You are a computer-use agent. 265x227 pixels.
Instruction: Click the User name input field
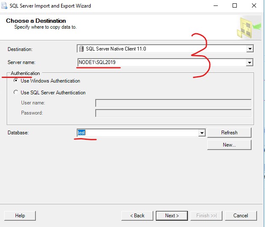[173, 103]
